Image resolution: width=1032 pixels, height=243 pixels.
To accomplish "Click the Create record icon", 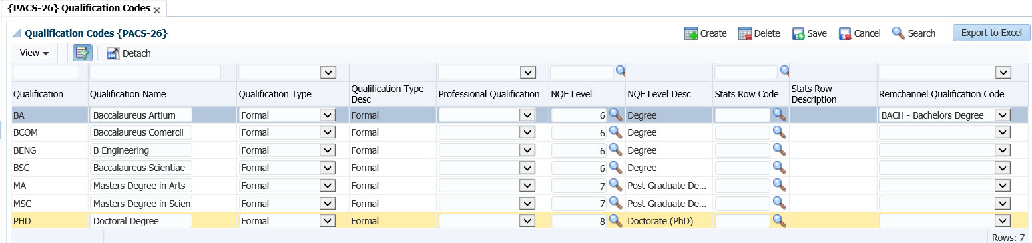I will (x=691, y=33).
